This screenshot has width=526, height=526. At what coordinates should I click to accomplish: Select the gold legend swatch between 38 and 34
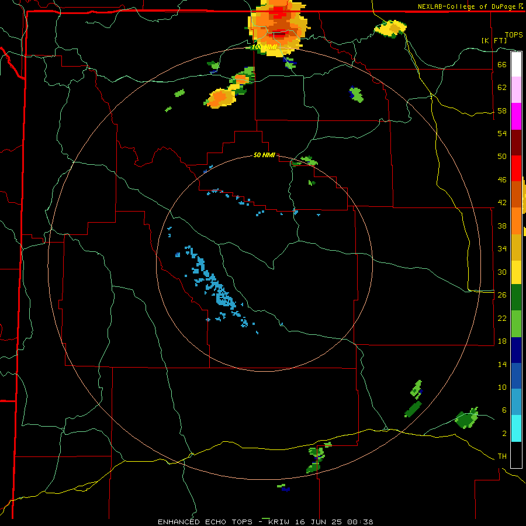(x=516, y=247)
